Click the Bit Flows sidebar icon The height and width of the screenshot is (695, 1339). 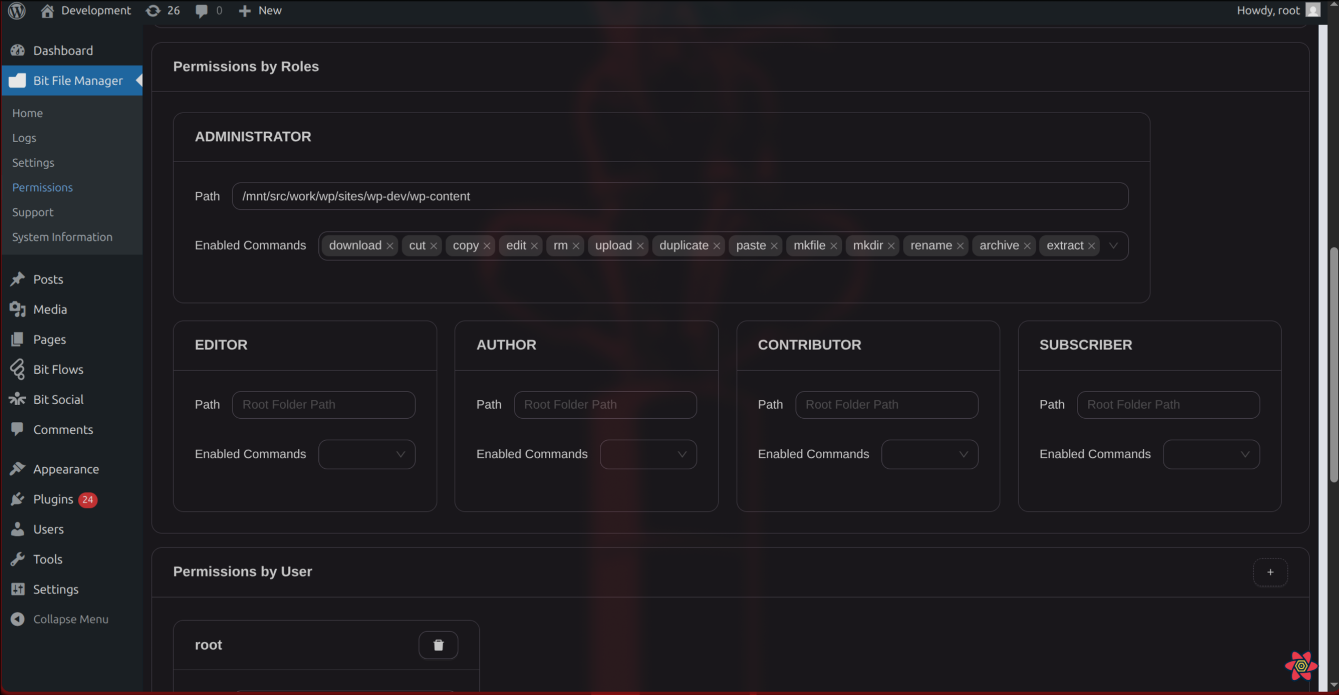pos(18,369)
